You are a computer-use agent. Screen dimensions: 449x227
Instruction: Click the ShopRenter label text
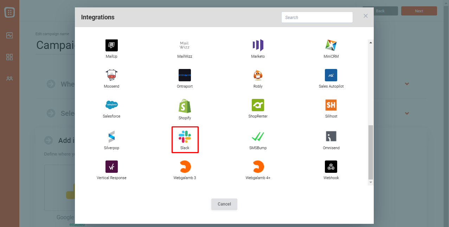pyautogui.click(x=258, y=116)
